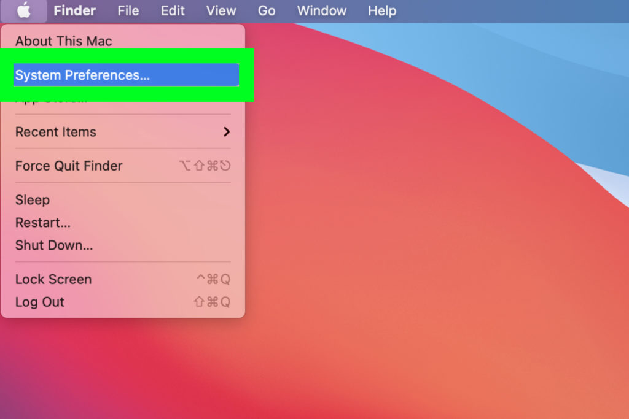Screen dimensions: 629x419
Task: Open the View menu
Action: [x=221, y=10]
